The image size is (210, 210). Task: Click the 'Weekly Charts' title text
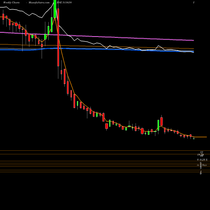(x=11, y=3)
